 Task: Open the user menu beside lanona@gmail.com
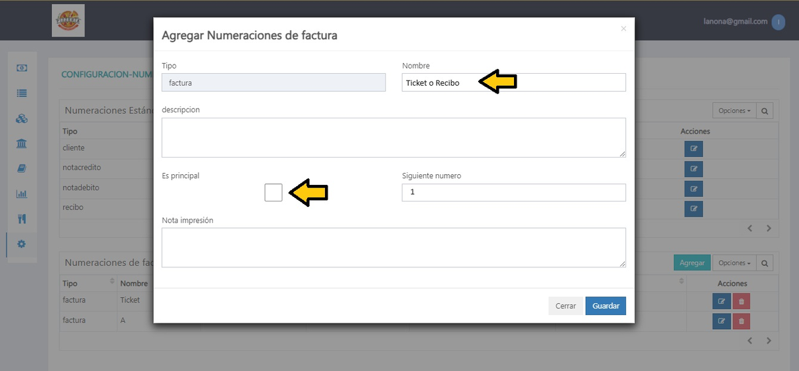(x=778, y=21)
